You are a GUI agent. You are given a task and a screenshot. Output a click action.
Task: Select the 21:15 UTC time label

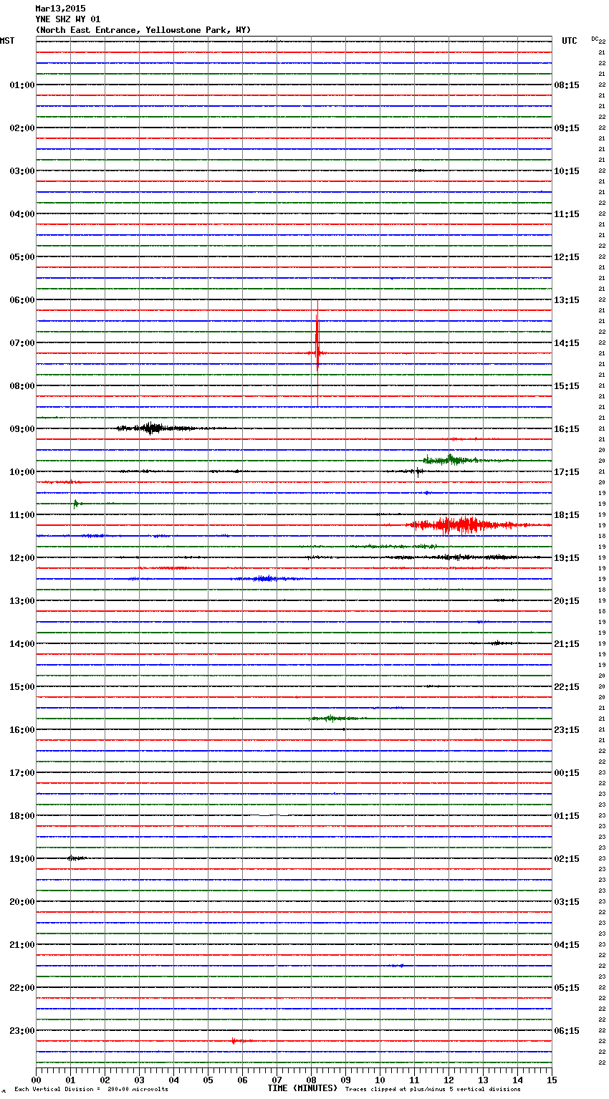pyautogui.click(x=567, y=644)
